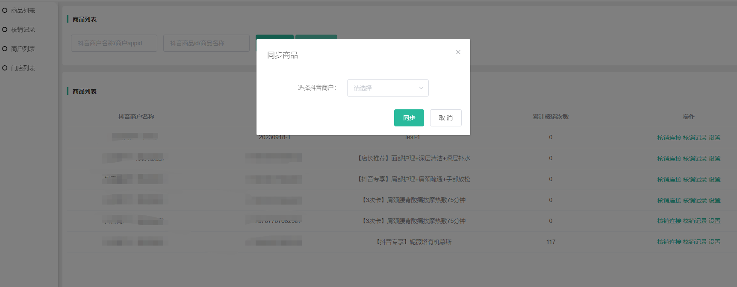Click the chevron arrow in the merchant selector
737x287 pixels.
click(421, 88)
